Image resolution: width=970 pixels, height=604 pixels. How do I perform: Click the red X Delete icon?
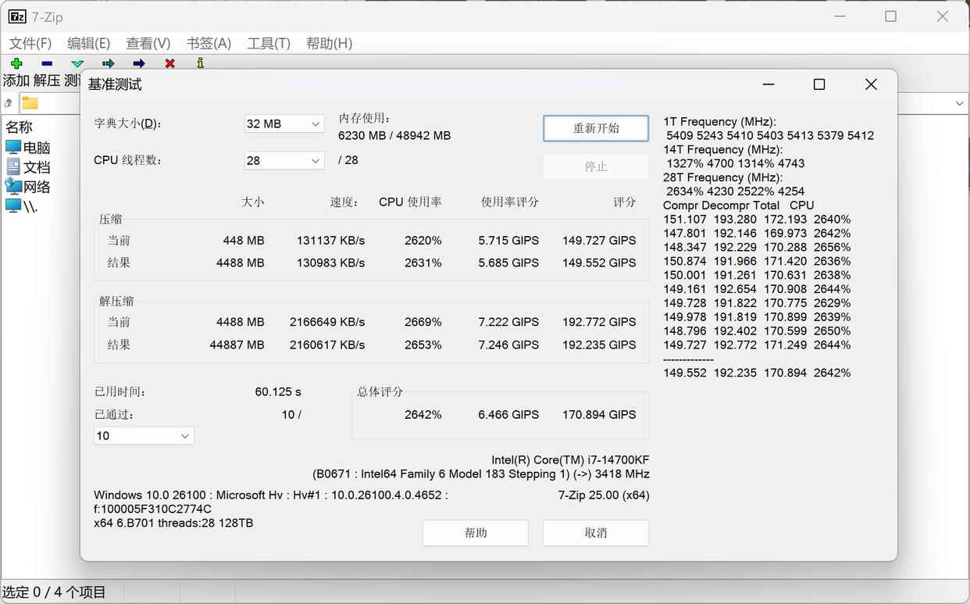click(169, 63)
